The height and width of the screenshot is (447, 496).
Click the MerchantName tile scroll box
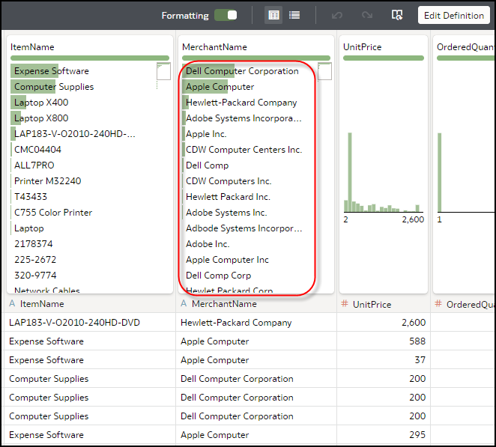point(324,72)
